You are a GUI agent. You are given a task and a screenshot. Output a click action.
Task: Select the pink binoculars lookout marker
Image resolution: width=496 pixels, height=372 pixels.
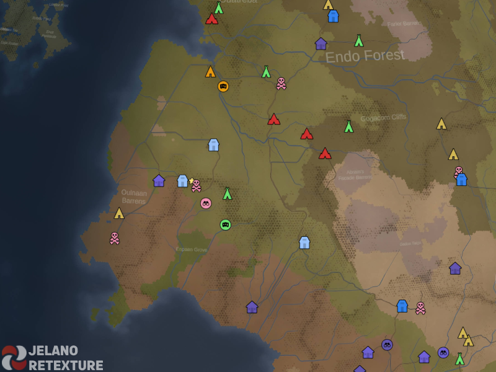[206, 203]
